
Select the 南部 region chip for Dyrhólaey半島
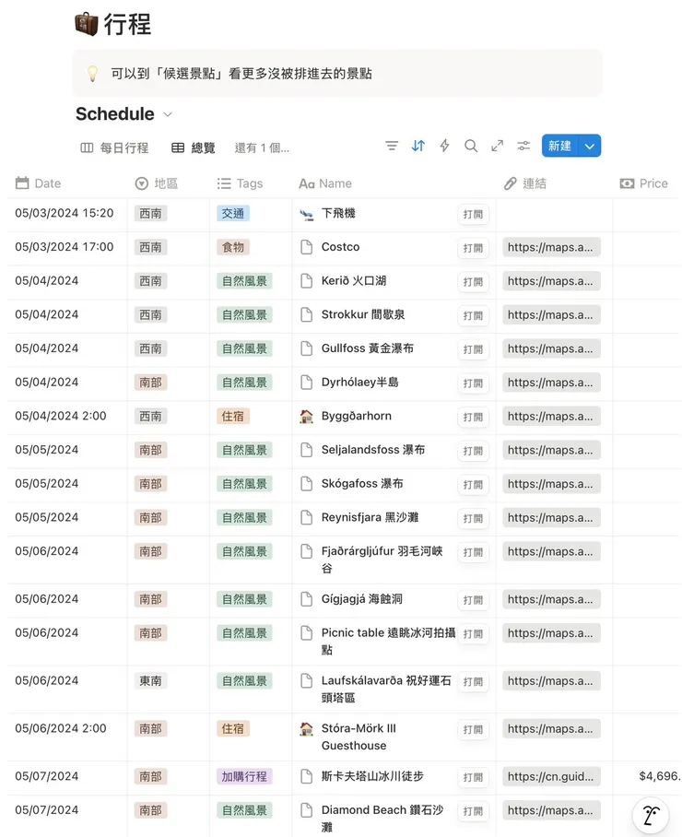(x=150, y=383)
